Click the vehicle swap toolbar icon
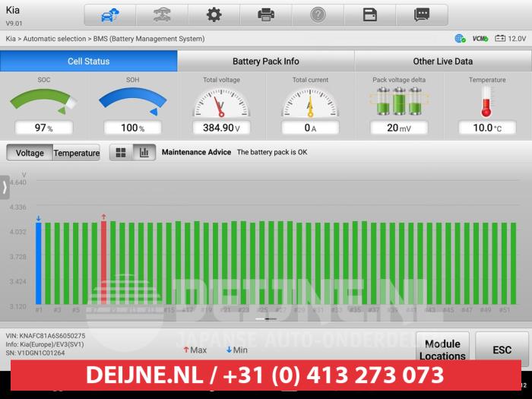This screenshot has height=399, width=532. pos(162,15)
